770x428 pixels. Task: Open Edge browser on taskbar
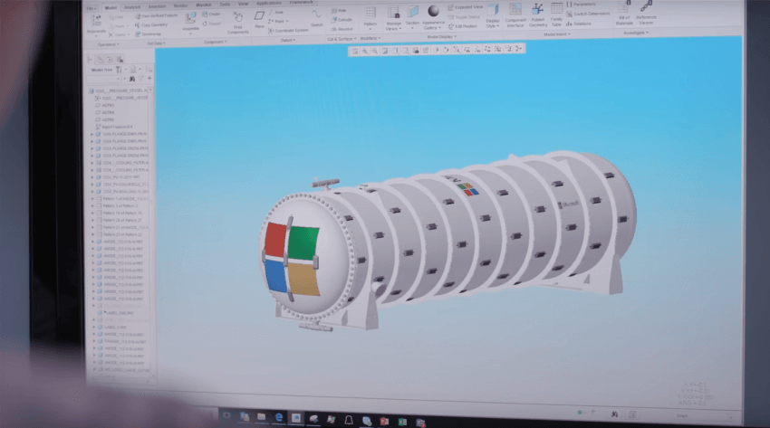[x=278, y=417]
